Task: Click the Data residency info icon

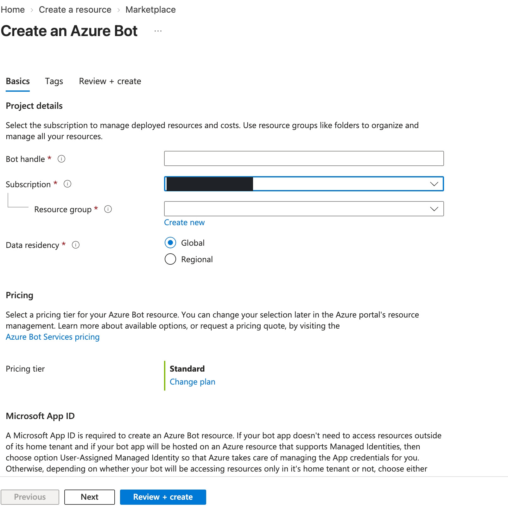Action: click(x=76, y=245)
